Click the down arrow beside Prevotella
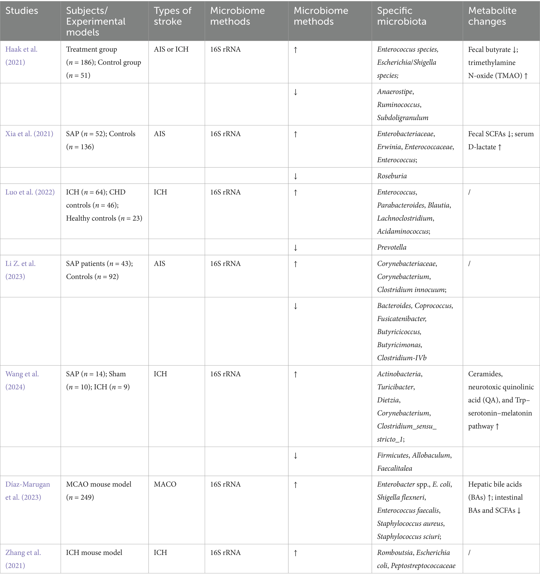The width and height of the screenshot is (540, 578). (296, 248)
